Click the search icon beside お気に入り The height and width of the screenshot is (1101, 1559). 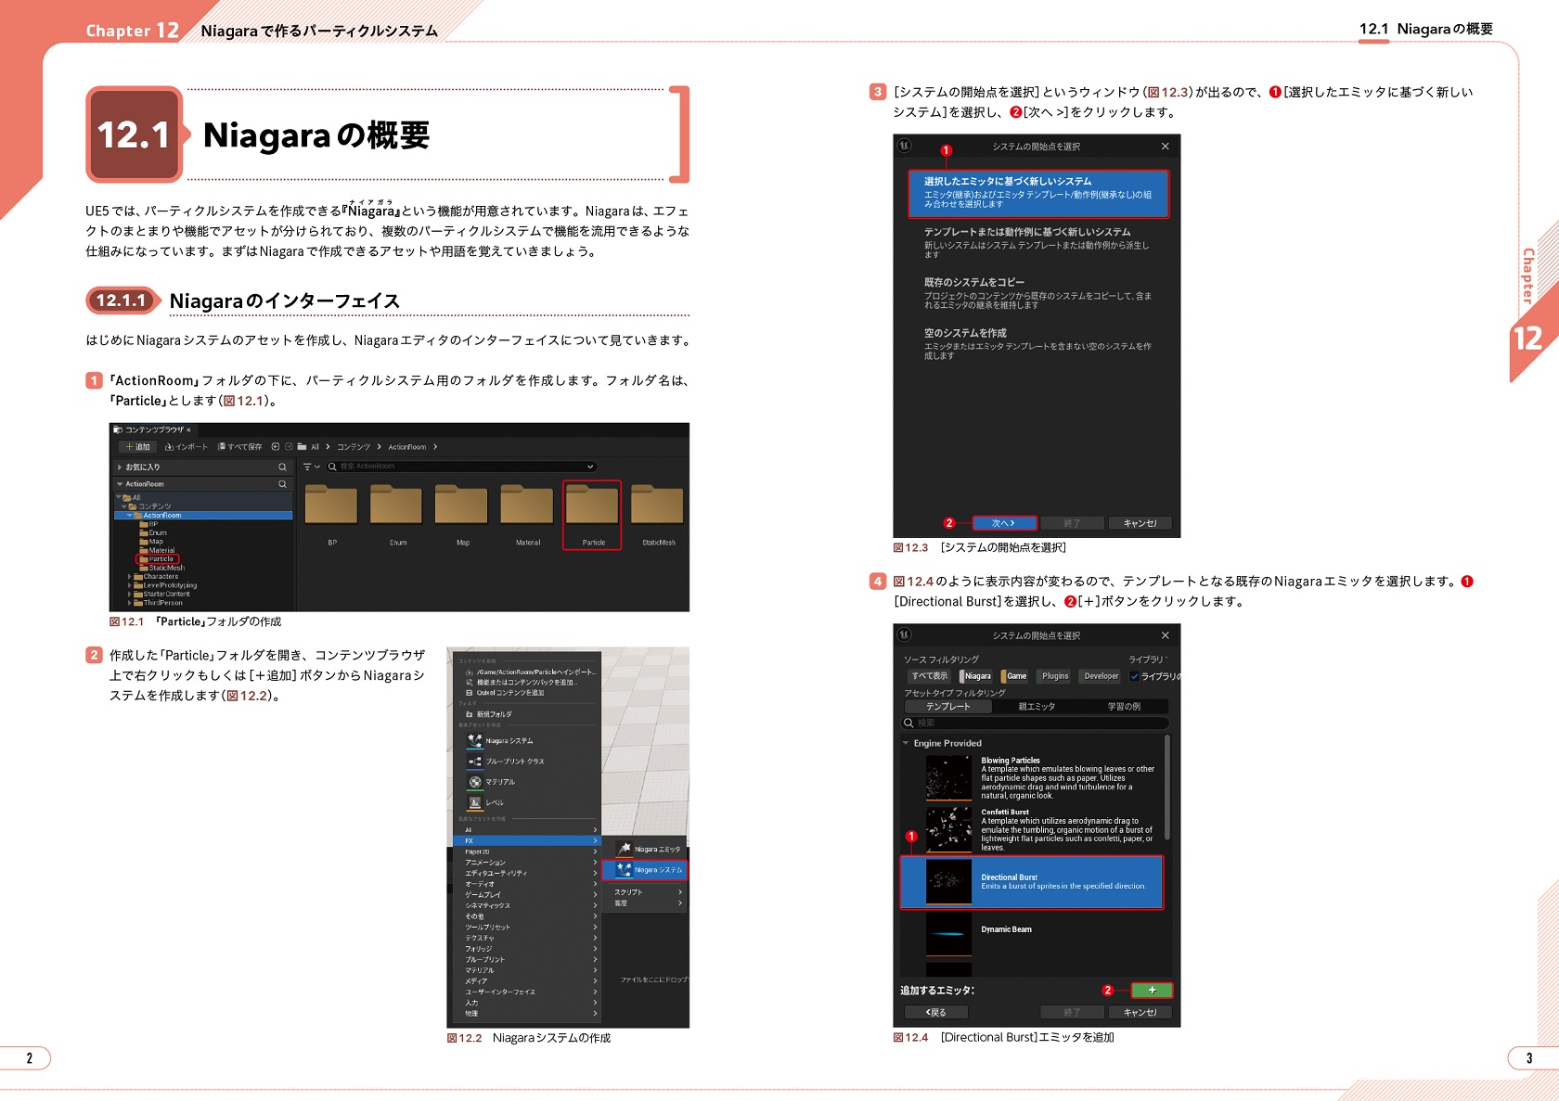click(x=282, y=467)
